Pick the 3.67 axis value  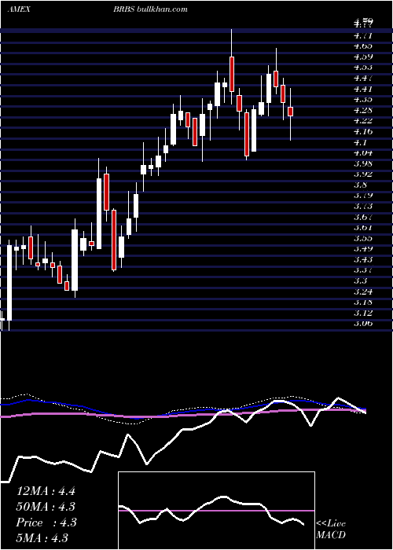click(x=363, y=217)
